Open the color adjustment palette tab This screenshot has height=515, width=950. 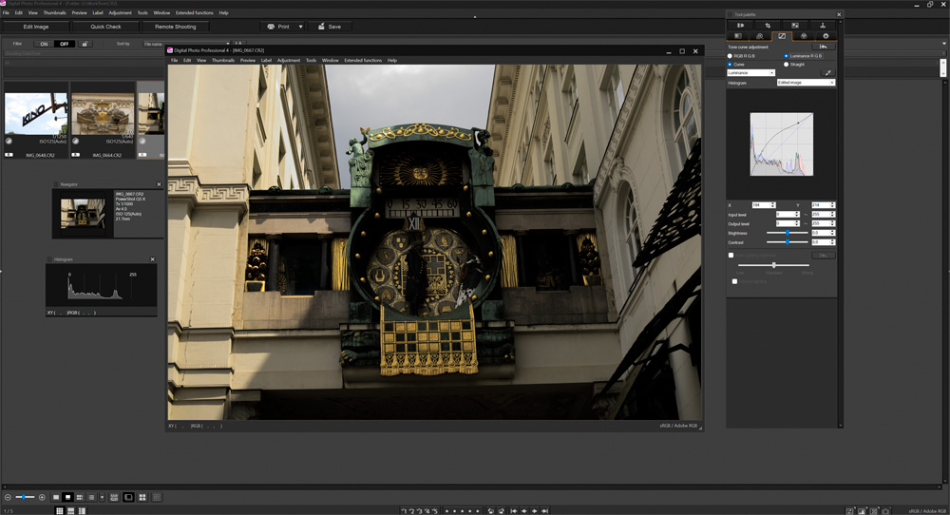pyautogui.click(x=804, y=36)
